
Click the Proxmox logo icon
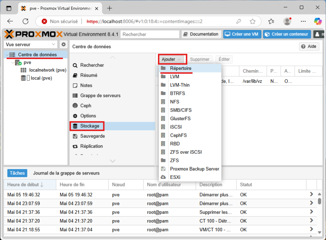9,34
